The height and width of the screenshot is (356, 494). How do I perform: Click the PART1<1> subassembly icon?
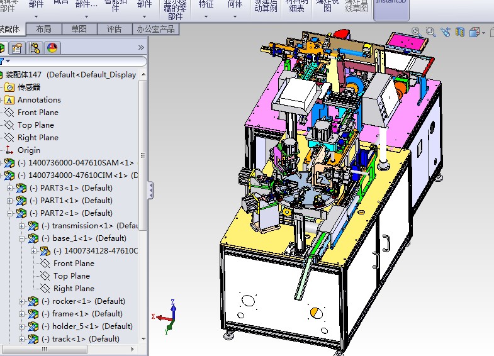[x=21, y=201]
